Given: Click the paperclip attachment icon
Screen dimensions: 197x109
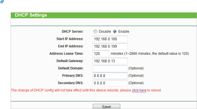Looking at the screenshot, I should (2, 2).
